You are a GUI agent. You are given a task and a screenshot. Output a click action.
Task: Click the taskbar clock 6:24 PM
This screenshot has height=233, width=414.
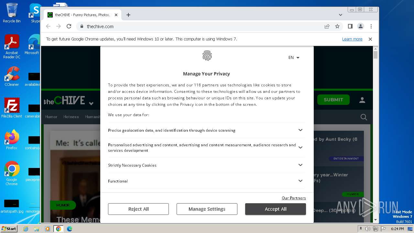coord(397,229)
